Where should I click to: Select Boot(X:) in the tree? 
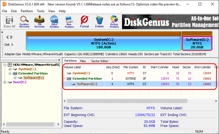click(x=20, y=82)
